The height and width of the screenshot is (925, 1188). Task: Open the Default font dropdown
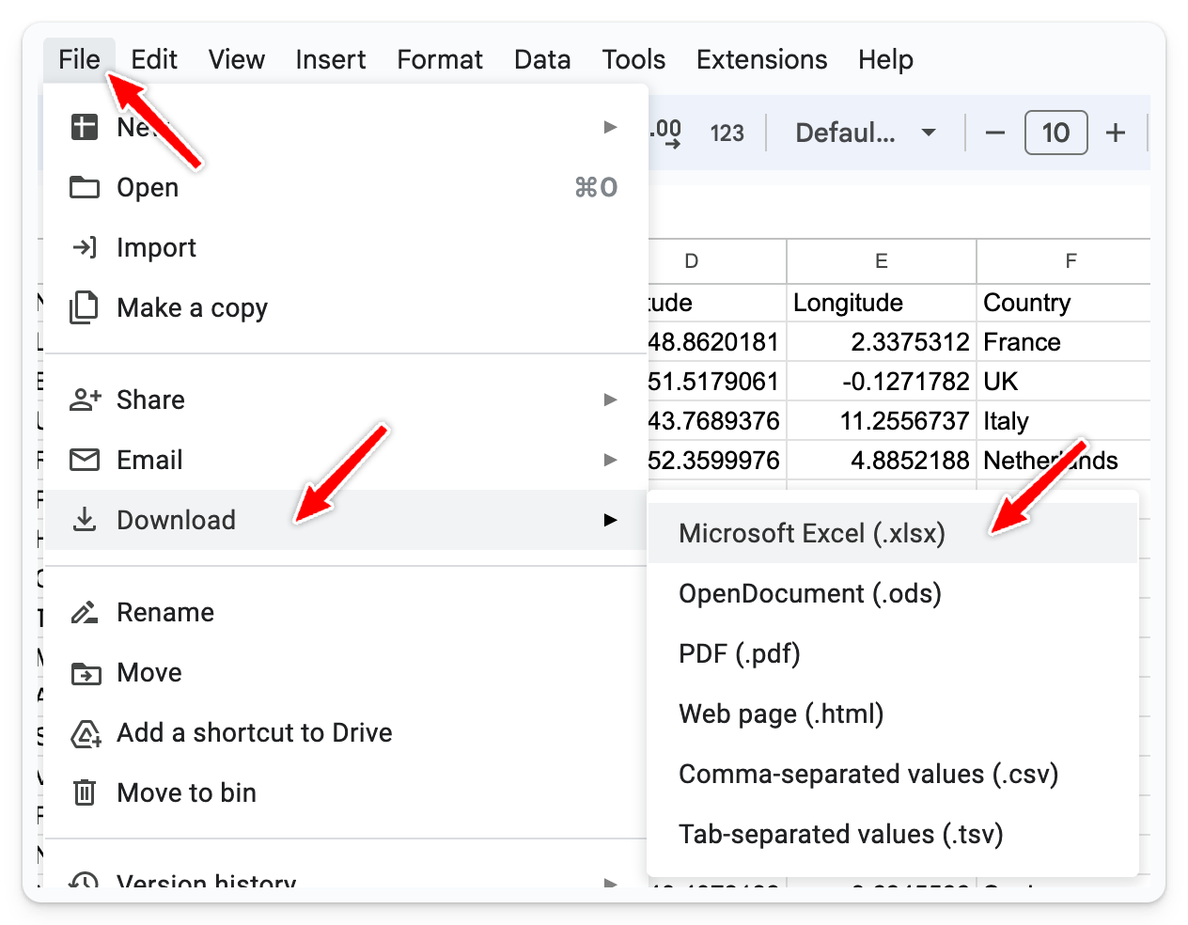[865, 133]
